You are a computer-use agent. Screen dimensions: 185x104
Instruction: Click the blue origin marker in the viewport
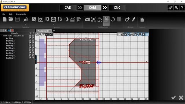pos(99,62)
